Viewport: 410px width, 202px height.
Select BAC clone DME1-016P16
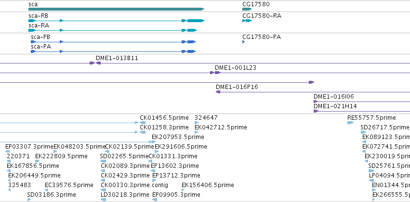[x=237, y=87]
